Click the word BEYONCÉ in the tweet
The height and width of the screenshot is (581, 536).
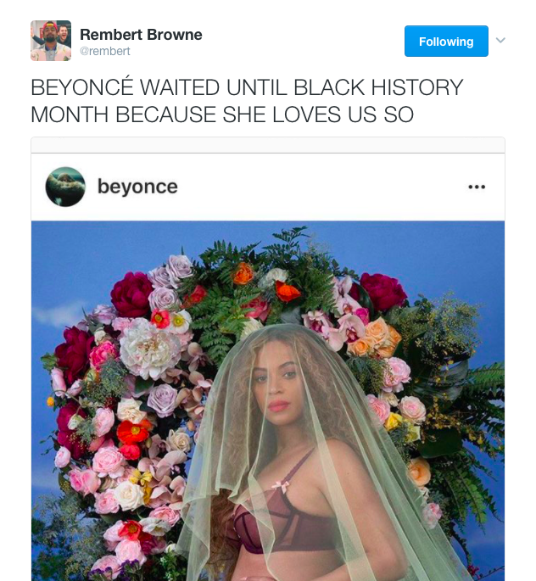[x=82, y=87]
